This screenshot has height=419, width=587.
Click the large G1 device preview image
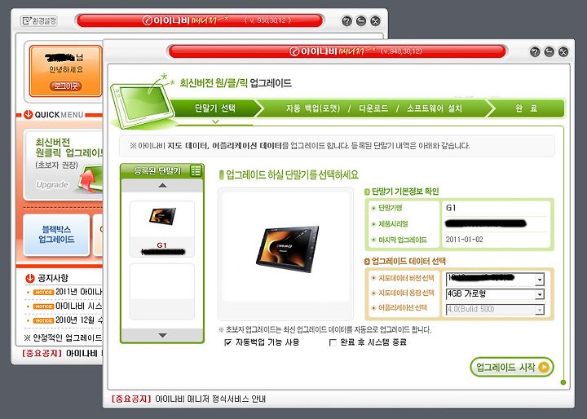[x=288, y=249]
